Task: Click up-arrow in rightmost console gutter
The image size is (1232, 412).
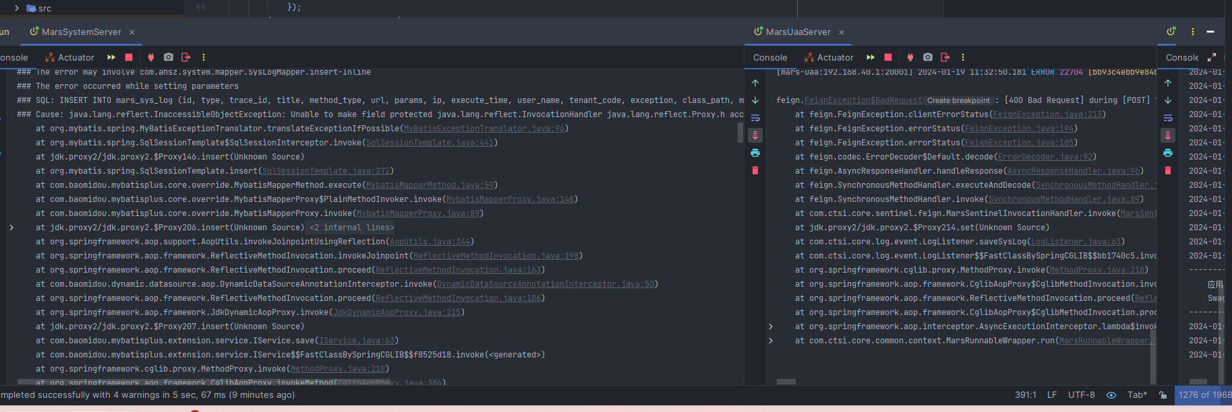Action: coord(1168,83)
